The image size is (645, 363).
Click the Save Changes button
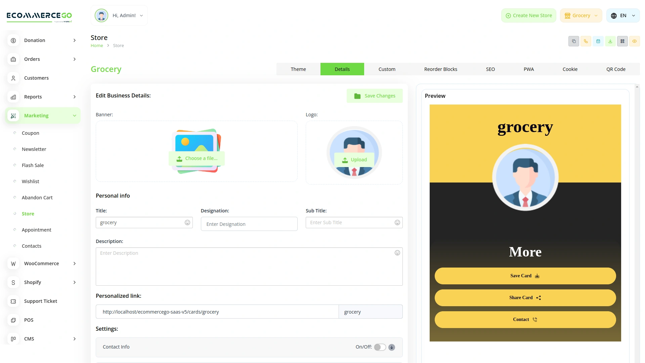[375, 95]
